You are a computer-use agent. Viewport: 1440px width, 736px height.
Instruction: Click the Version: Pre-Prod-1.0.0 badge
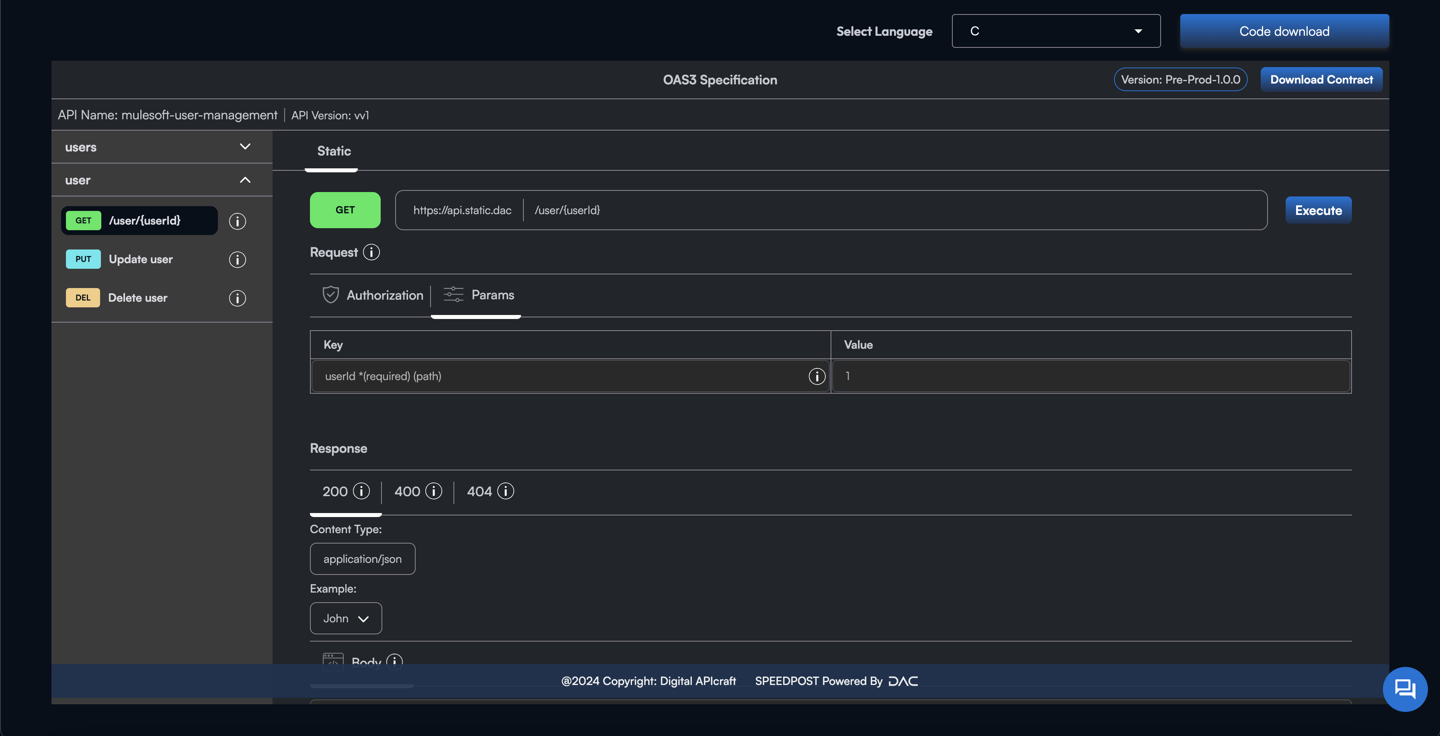click(x=1180, y=80)
